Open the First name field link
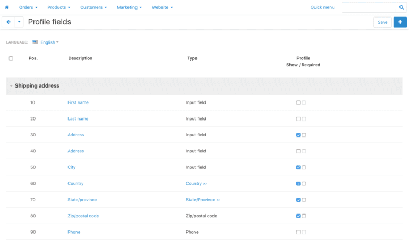The image size is (409, 240). 78,102
